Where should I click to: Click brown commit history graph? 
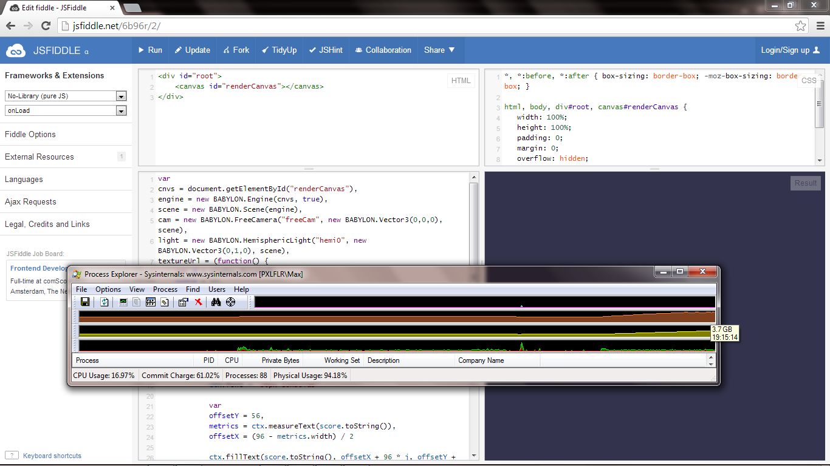pos(397,316)
